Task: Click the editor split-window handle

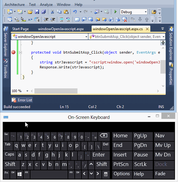Action: pos(163,43)
